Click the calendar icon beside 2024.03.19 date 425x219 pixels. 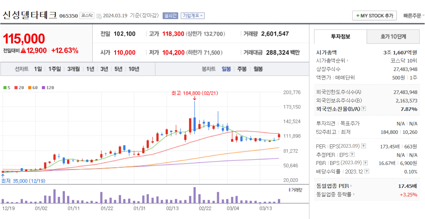tap(99, 16)
